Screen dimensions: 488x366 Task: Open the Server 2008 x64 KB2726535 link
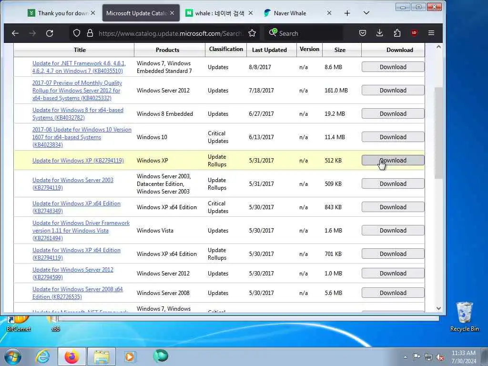78,293
